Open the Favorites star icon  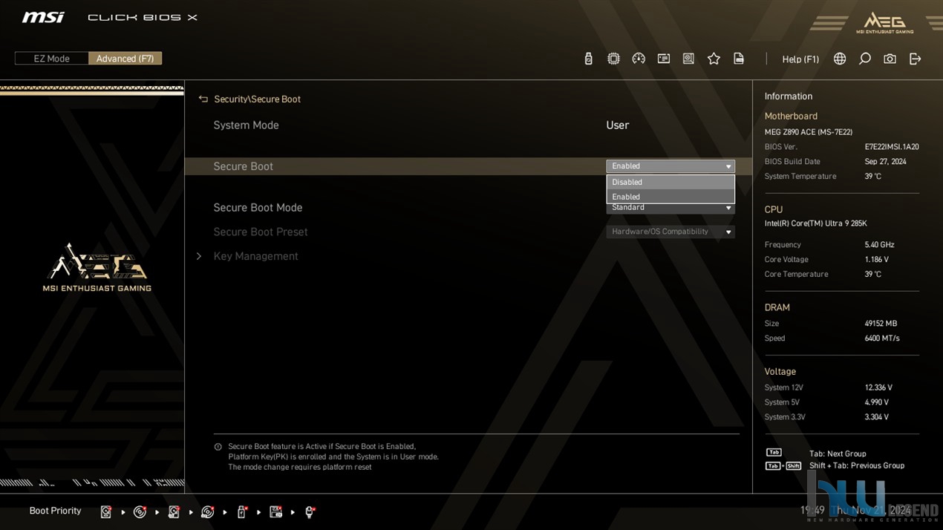click(x=714, y=59)
